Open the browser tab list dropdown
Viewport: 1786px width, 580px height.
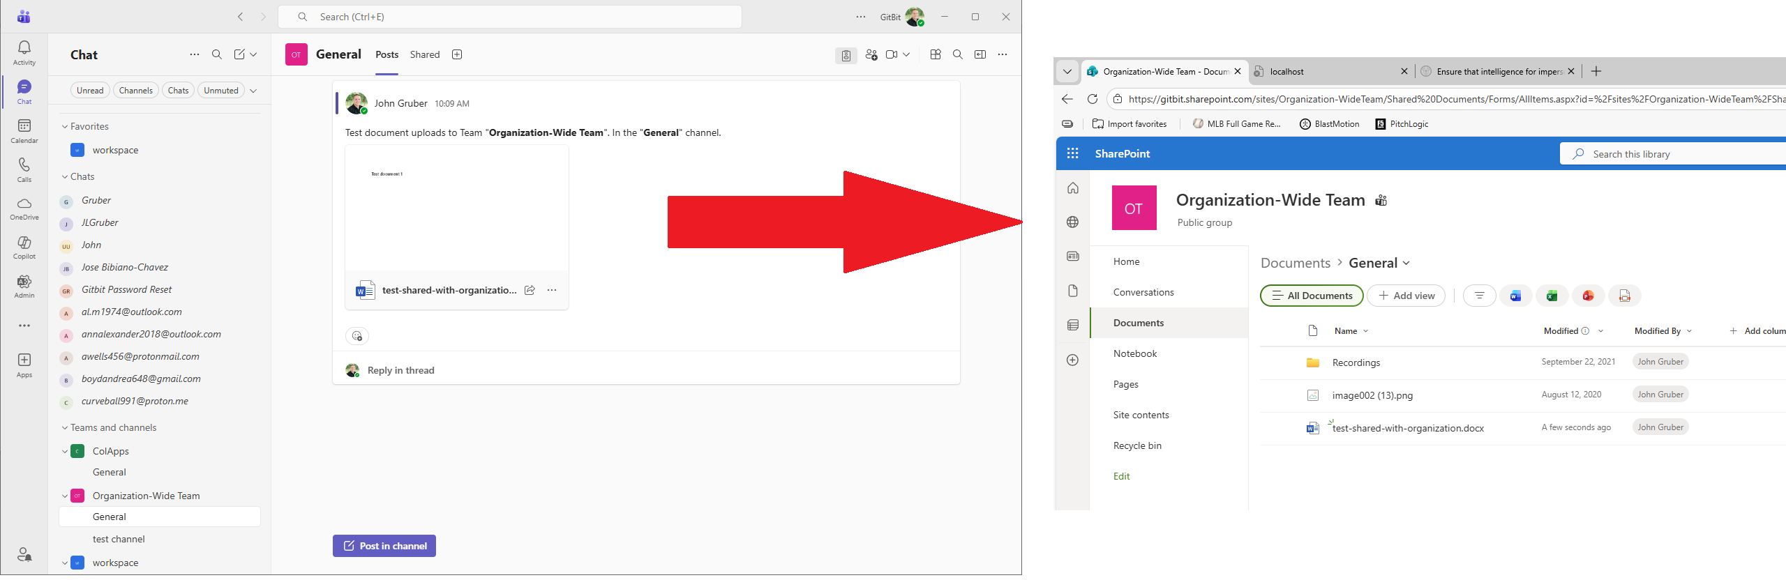tap(1067, 71)
